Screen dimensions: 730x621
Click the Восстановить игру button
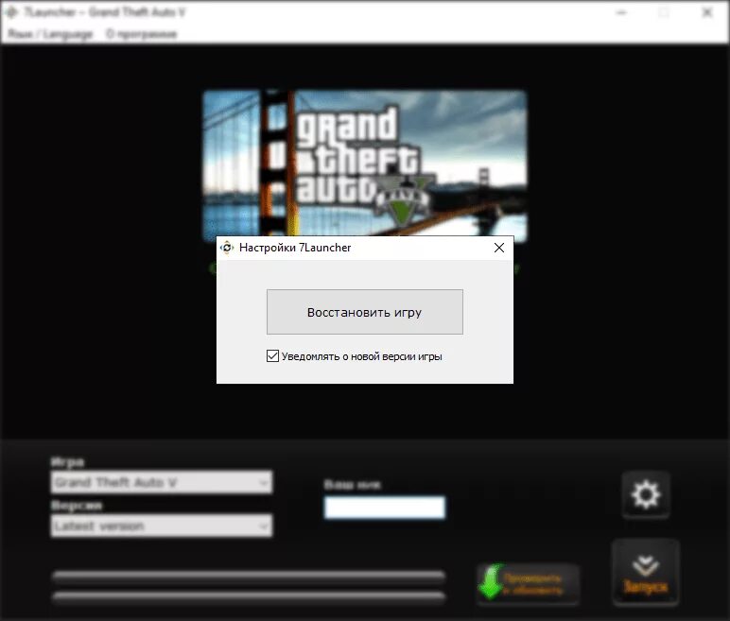[x=365, y=312]
